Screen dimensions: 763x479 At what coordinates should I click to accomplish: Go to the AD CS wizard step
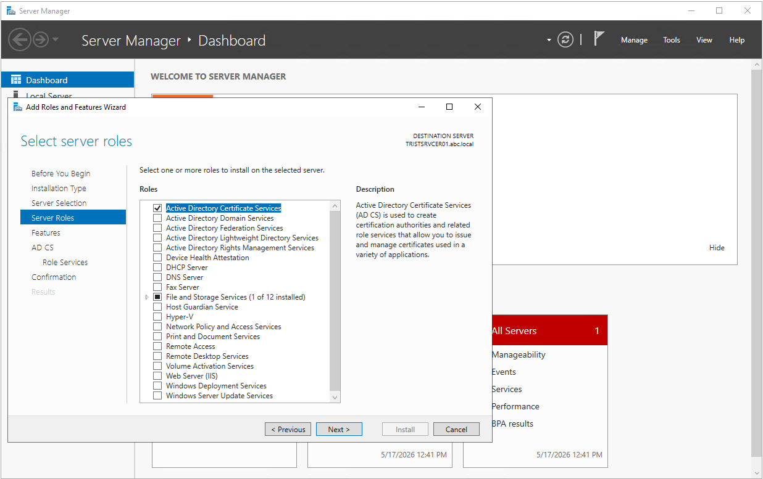(x=43, y=248)
